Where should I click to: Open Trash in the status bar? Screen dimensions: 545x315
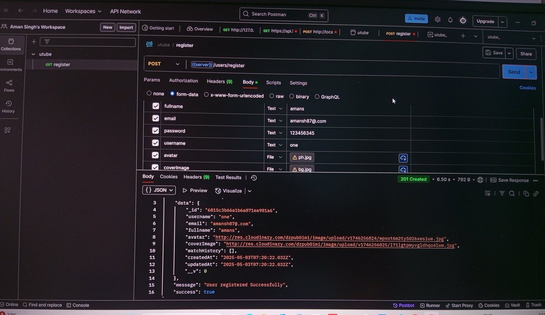coord(533,305)
